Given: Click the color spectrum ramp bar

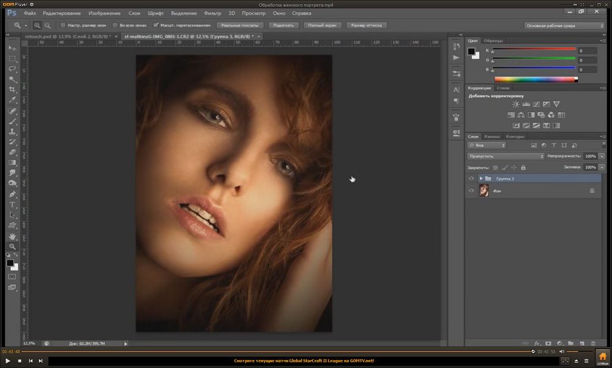Looking at the screenshot, I should click(535, 79).
